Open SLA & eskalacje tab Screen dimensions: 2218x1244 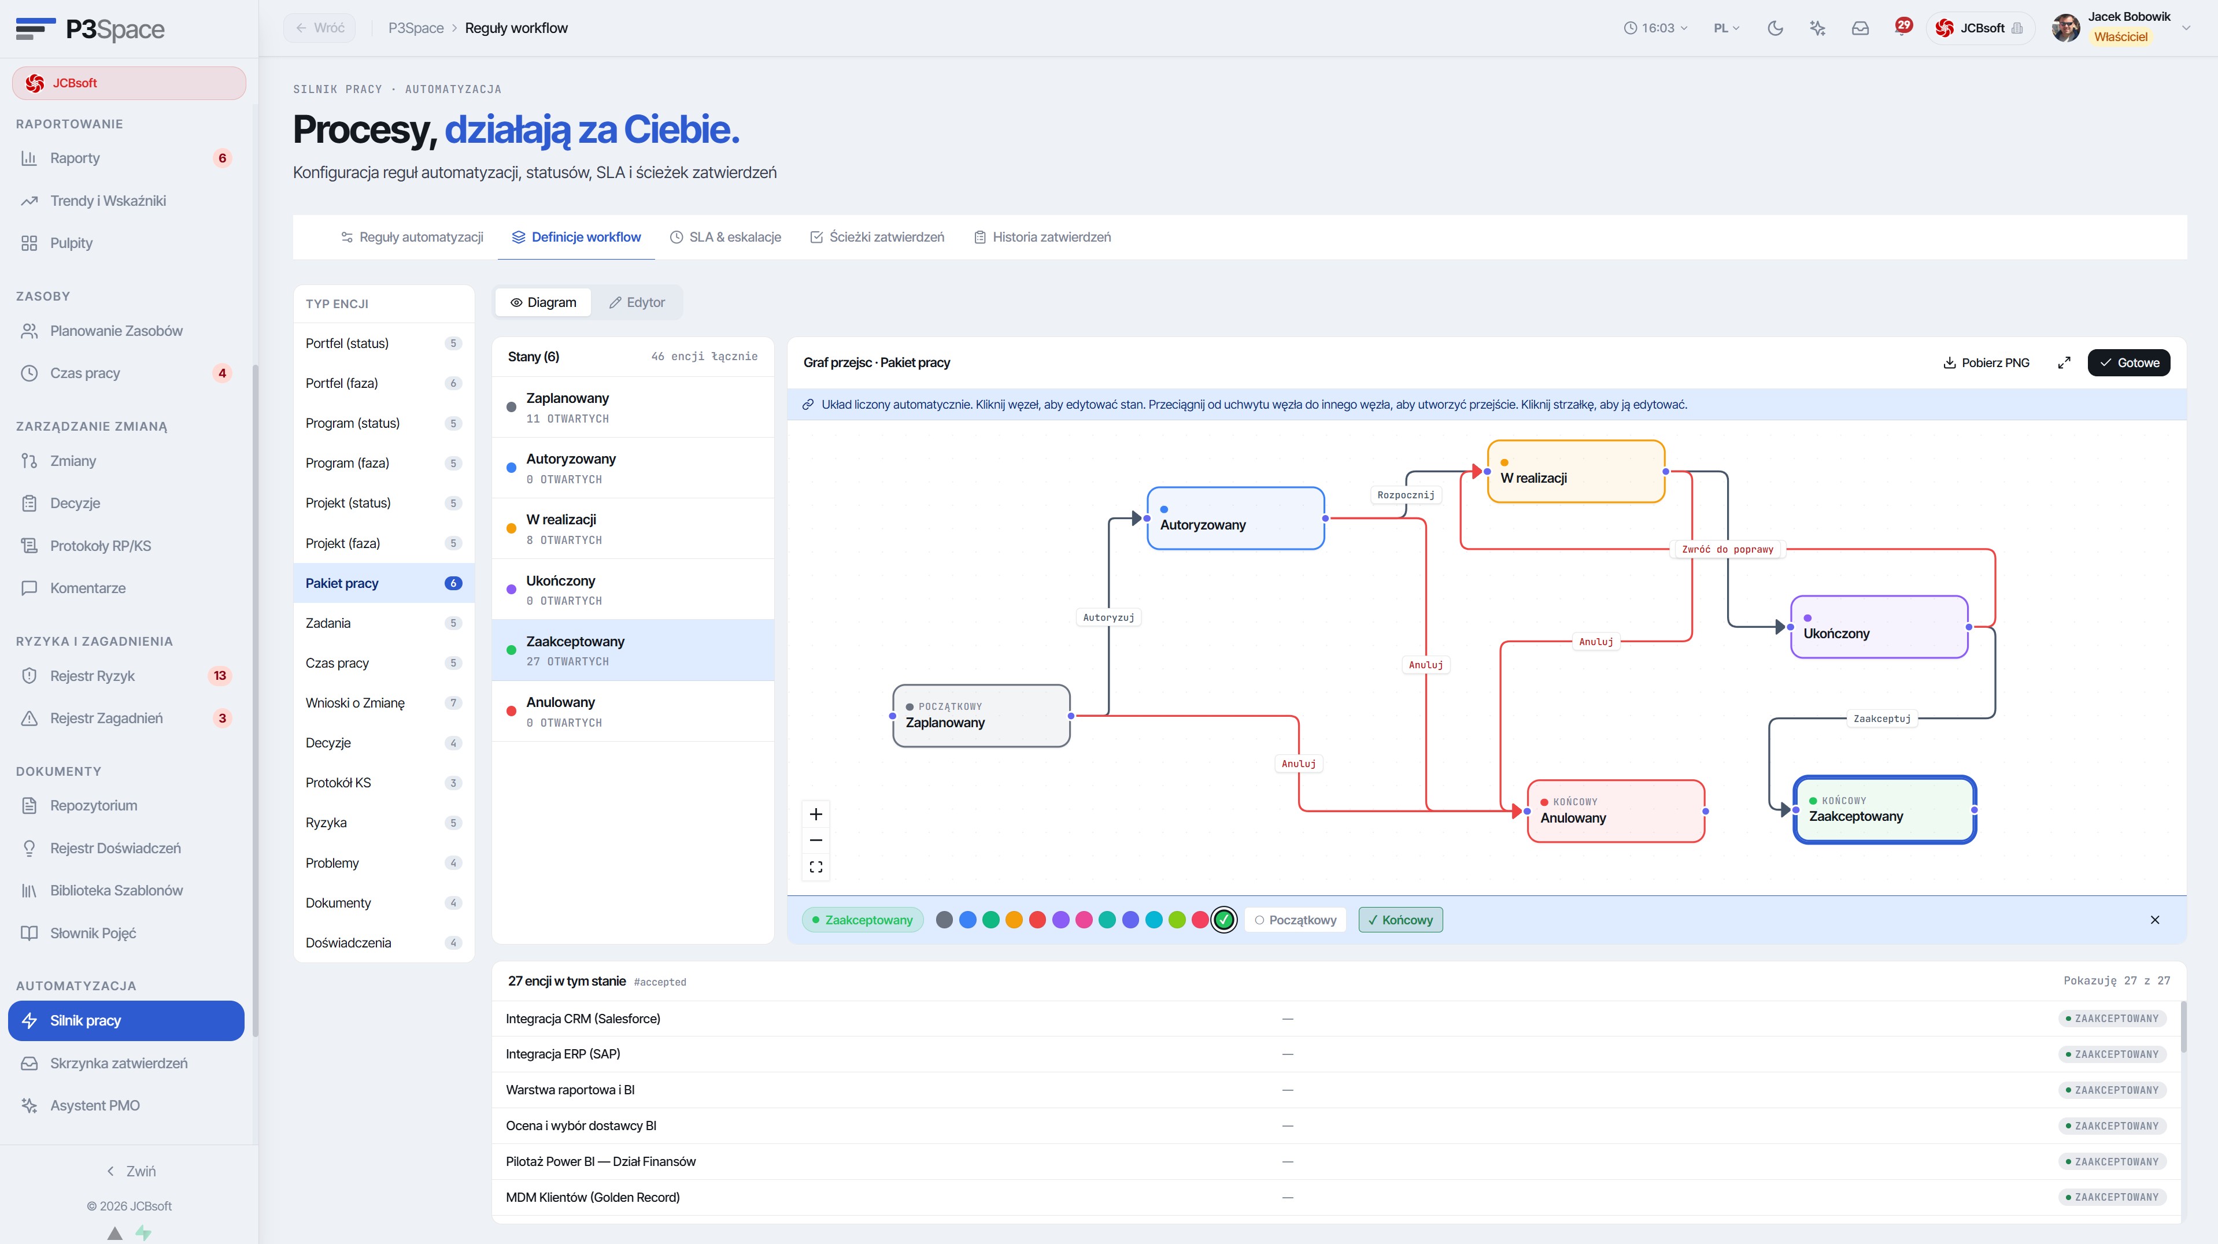click(725, 238)
